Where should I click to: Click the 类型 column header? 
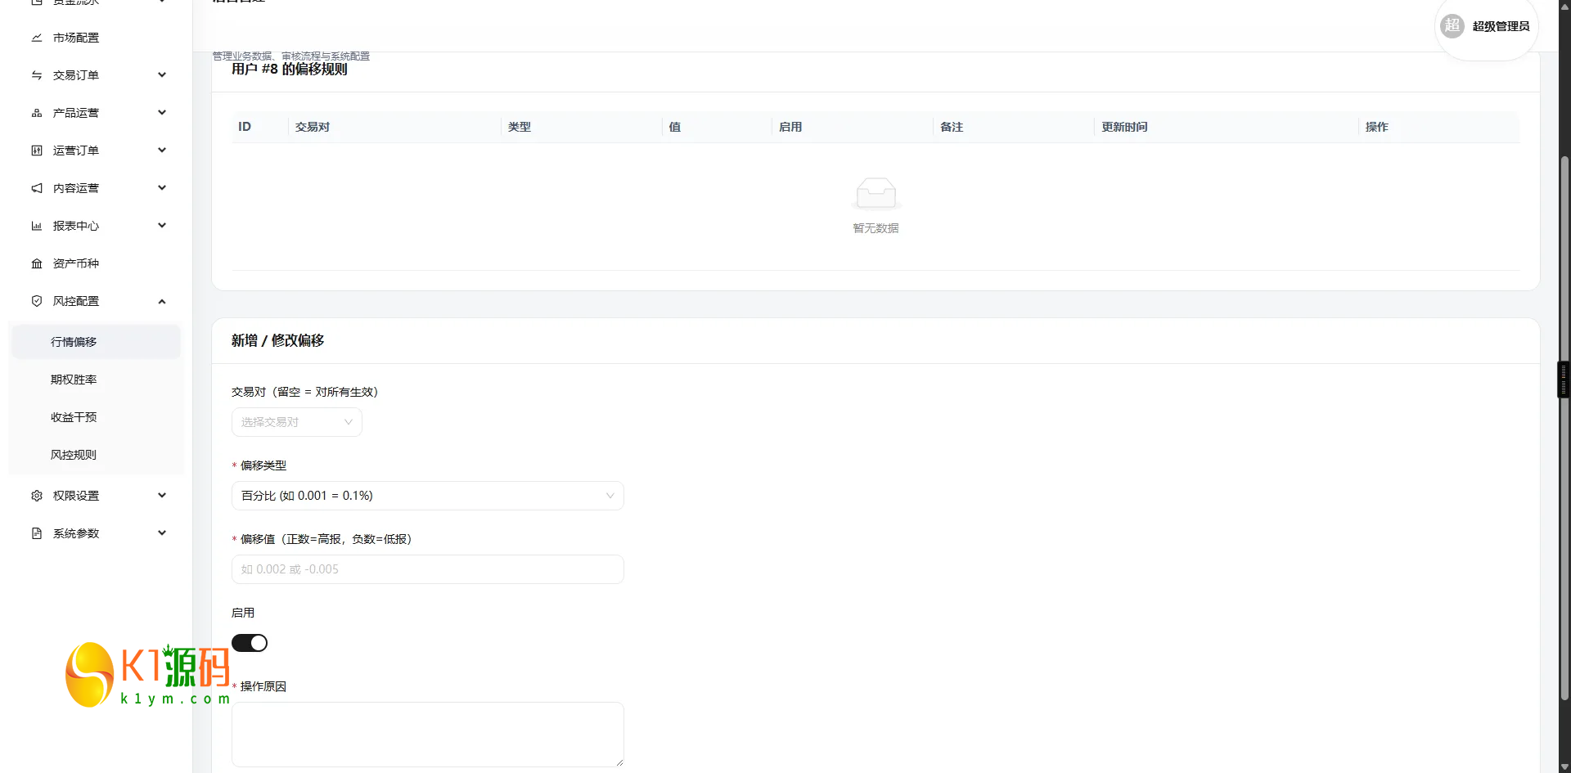pos(520,127)
